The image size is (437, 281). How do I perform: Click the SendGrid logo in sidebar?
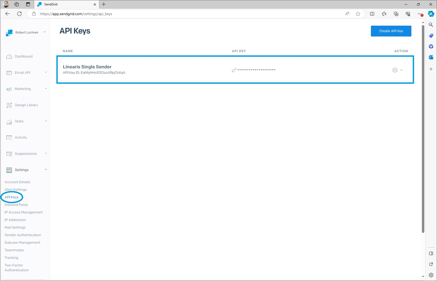pos(9,33)
